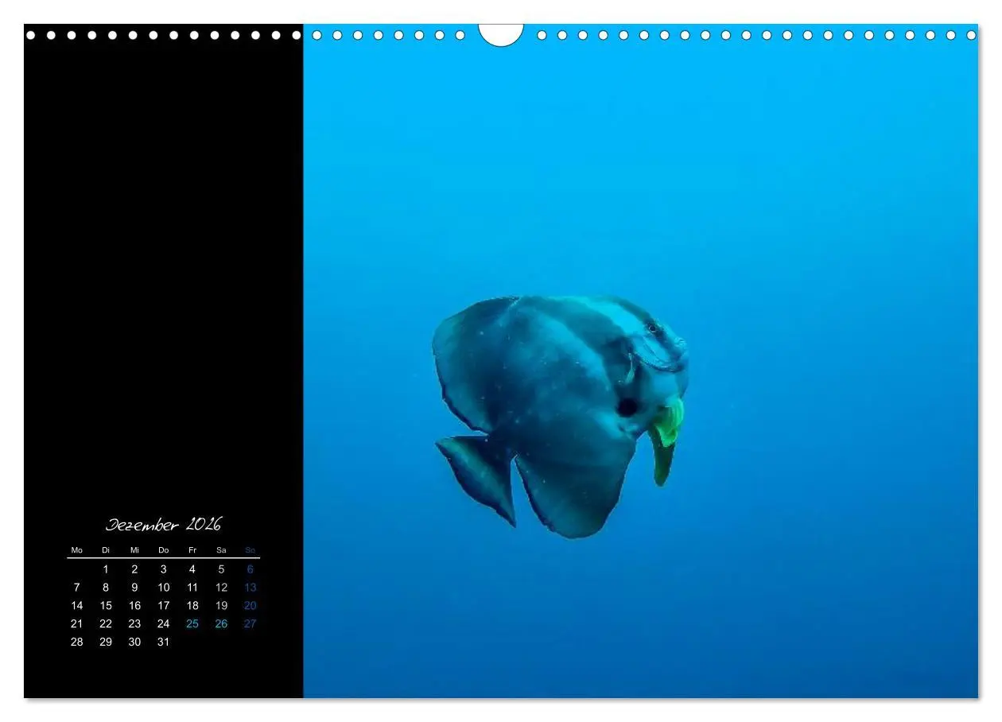Click date 31 in the last row
The height and width of the screenshot is (722, 1002).
(163, 642)
